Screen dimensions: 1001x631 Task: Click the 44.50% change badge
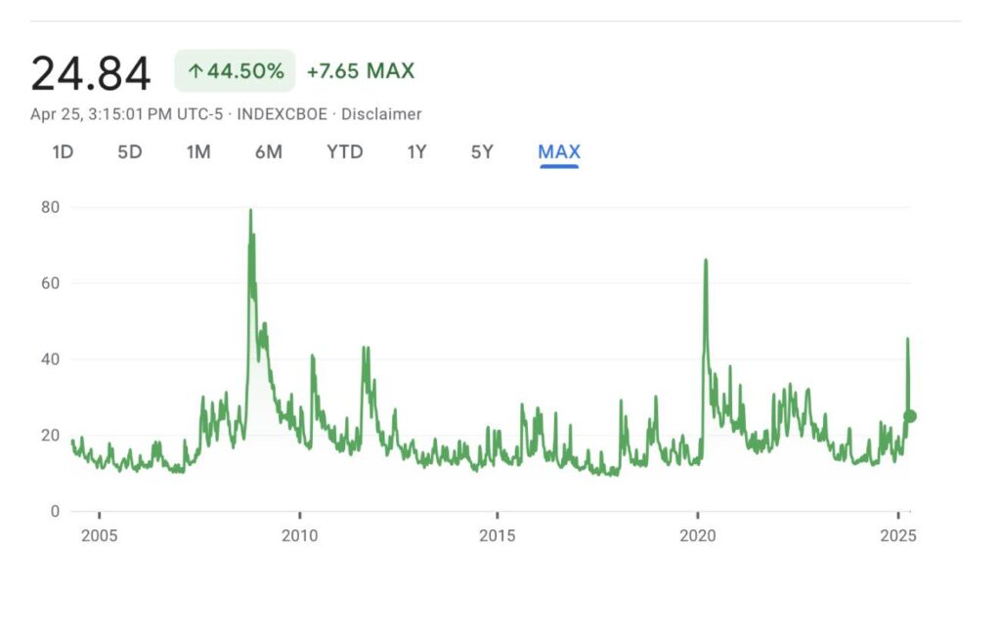(235, 71)
